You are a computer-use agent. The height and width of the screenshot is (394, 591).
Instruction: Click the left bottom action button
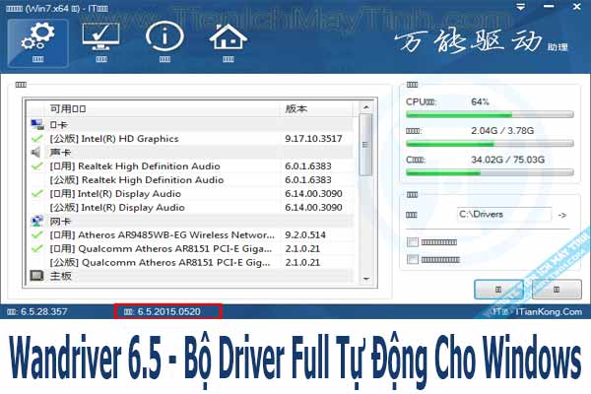pos(498,290)
